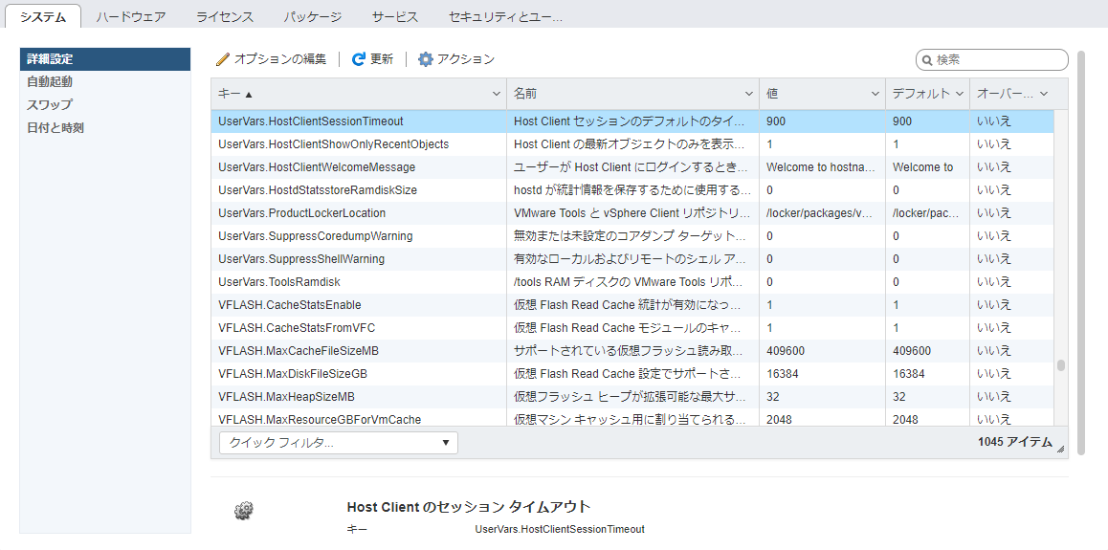Image resolution: width=1108 pixels, height=550 pixels.
Task: Open the クイック フィルタ dropdown
Action: (339, 443)
